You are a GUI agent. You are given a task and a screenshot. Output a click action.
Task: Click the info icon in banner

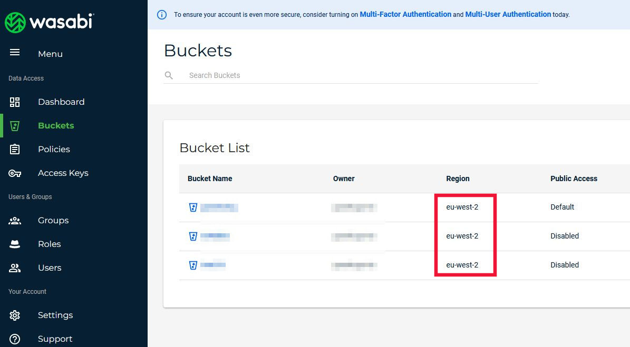click(x=162, y=15)
